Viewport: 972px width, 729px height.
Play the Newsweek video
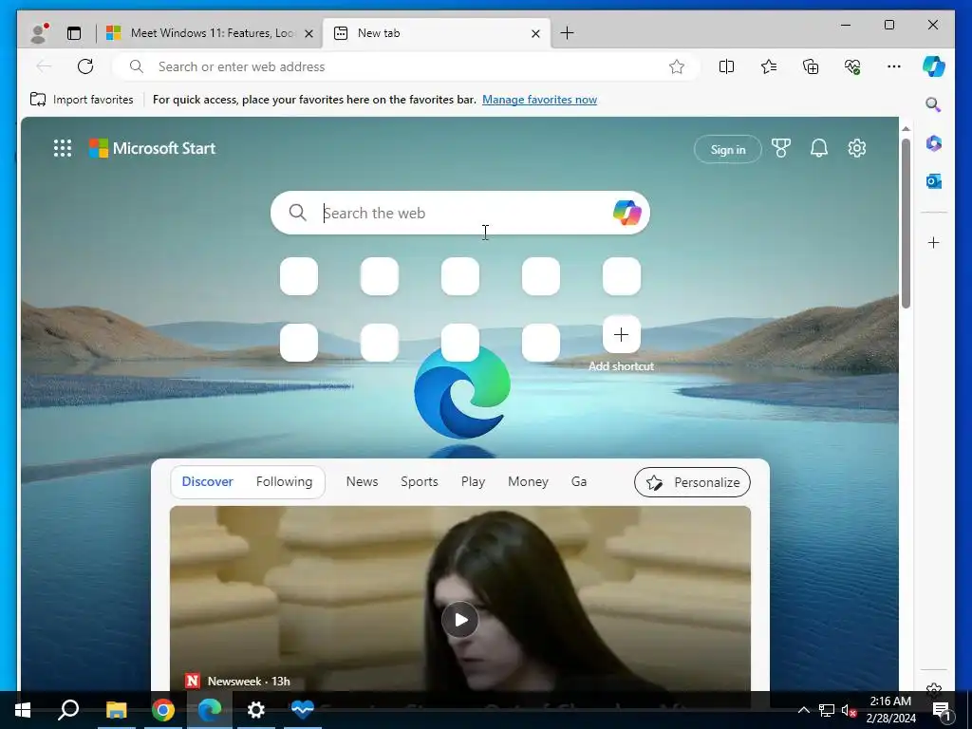460,619
